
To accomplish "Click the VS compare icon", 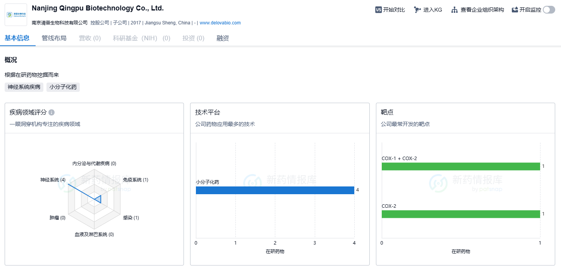I will [378, 10].
